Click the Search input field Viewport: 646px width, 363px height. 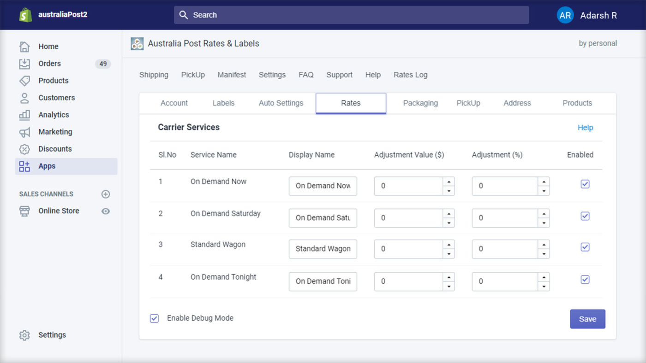[351, 15]
